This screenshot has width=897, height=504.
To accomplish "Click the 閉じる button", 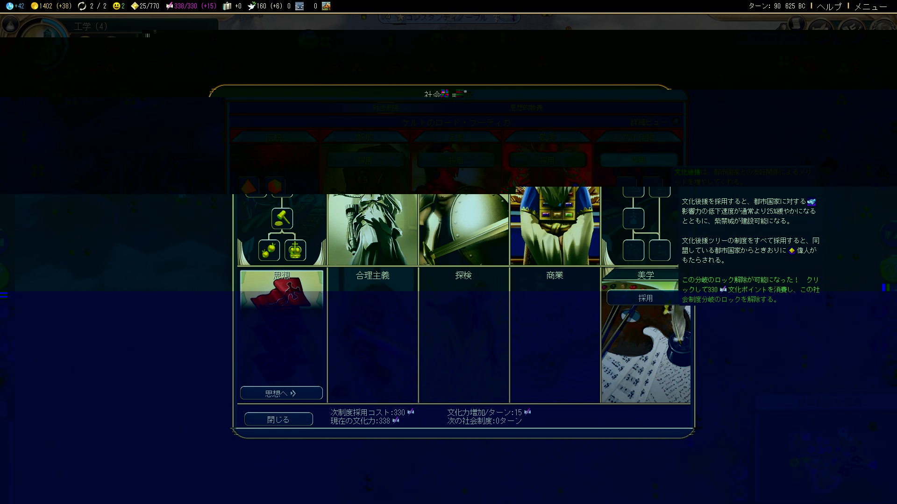I will coord(278,419).
